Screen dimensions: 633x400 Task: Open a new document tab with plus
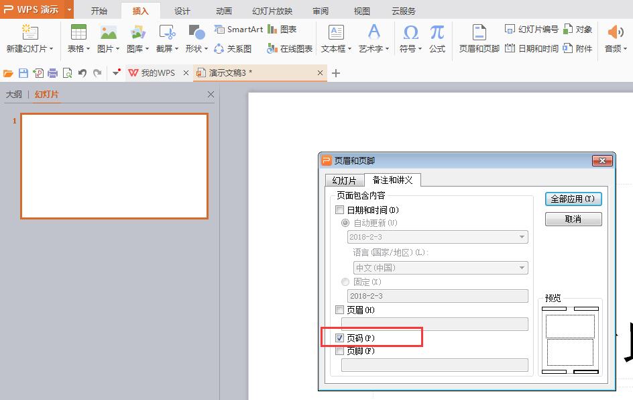[x=335, y=73]
